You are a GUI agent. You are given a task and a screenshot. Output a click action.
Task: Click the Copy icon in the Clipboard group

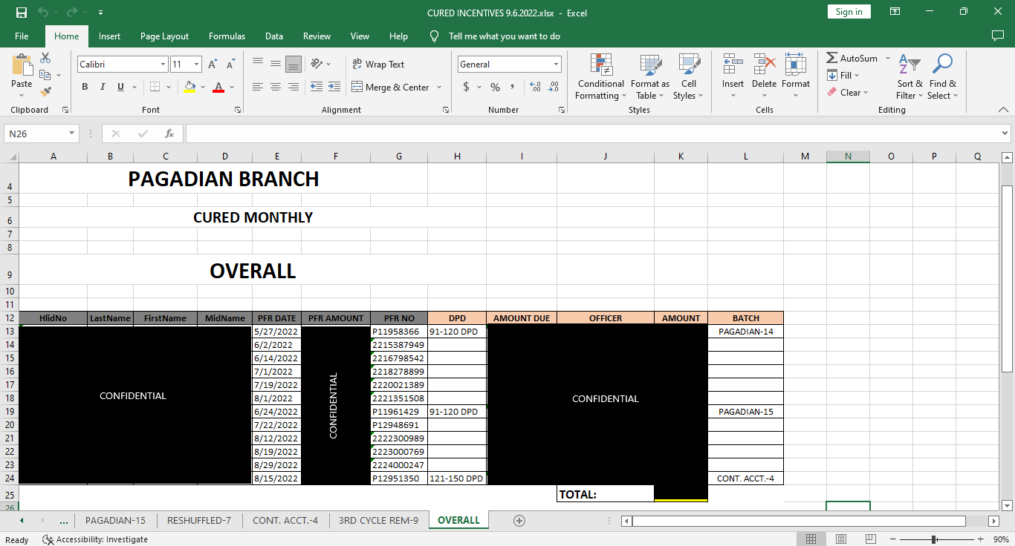point(45,75)
